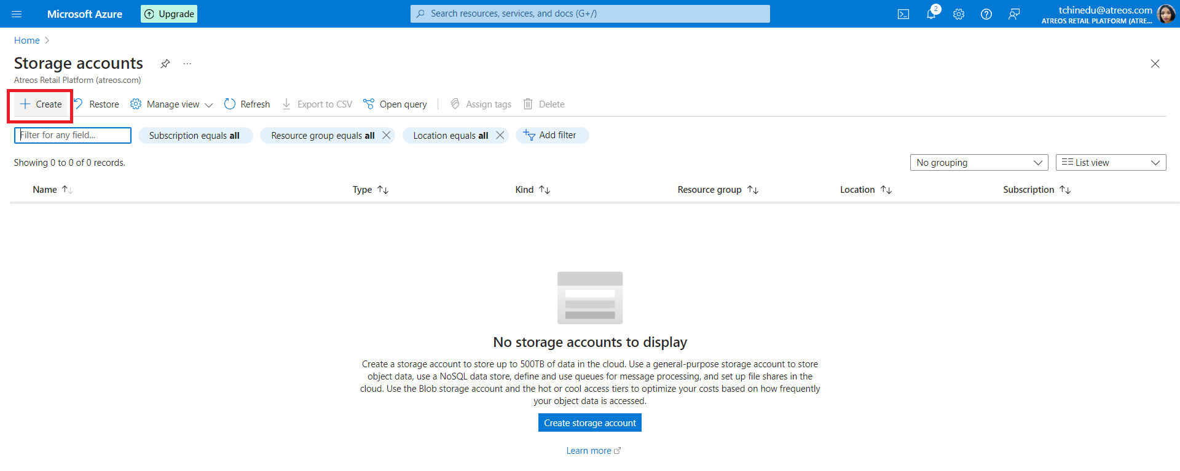Click the tchinedu@atreos.com account name
This screenshot has width=1180, height=471.
point(1105,10)
